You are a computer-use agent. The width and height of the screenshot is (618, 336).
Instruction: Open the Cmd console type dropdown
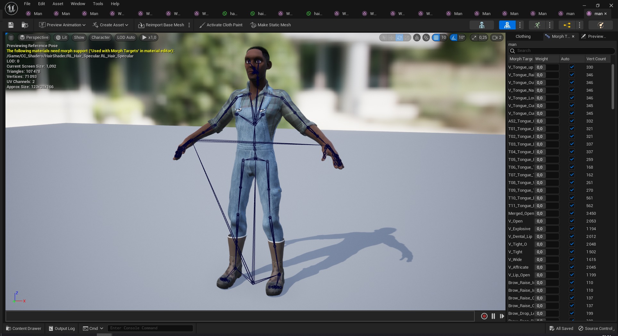point(93,328)
